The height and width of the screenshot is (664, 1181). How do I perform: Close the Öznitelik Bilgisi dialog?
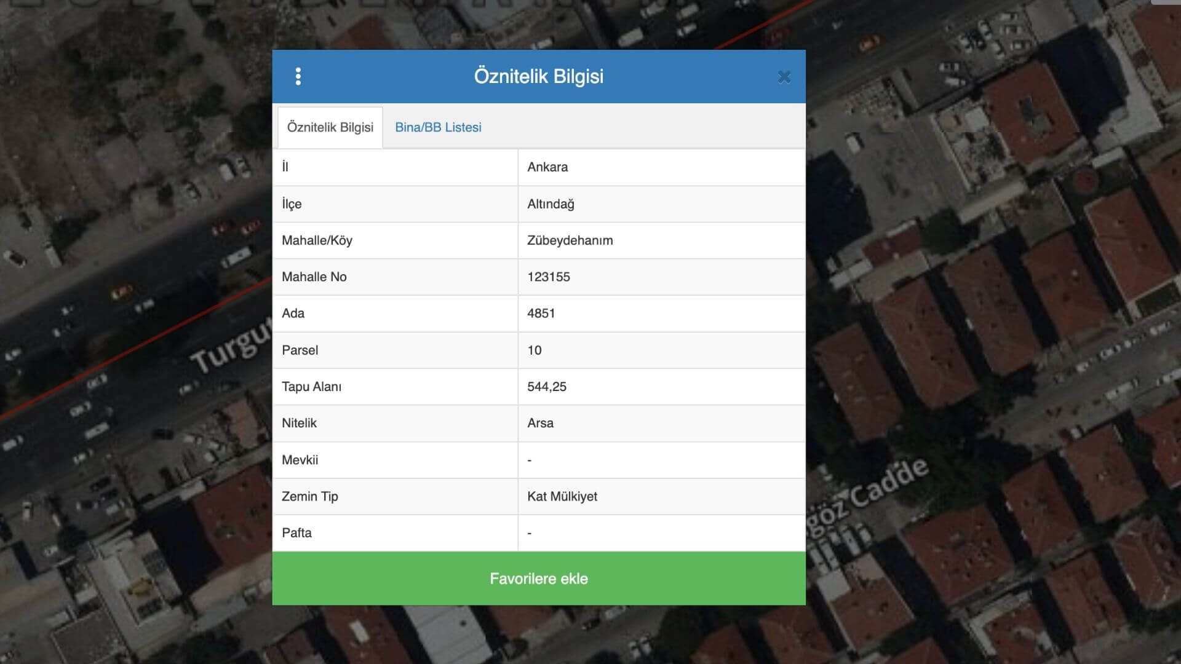[x=784, y=77]
